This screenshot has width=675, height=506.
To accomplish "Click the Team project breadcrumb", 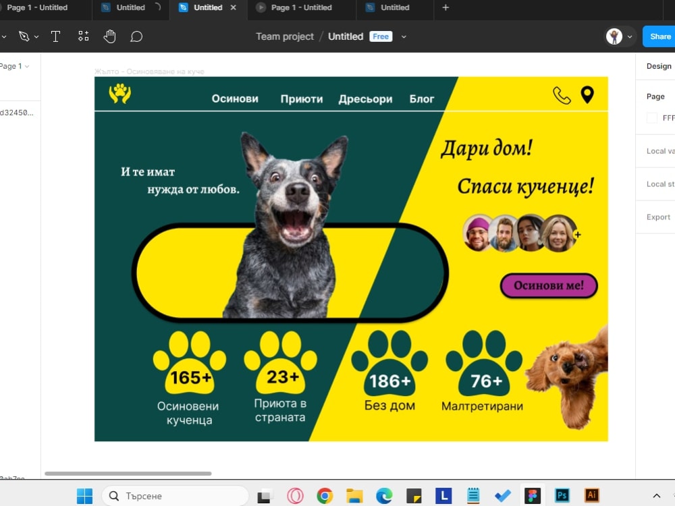I will point(285,36).
